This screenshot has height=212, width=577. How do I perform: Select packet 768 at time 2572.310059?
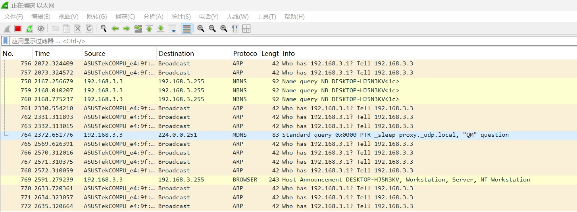[288, 170]
